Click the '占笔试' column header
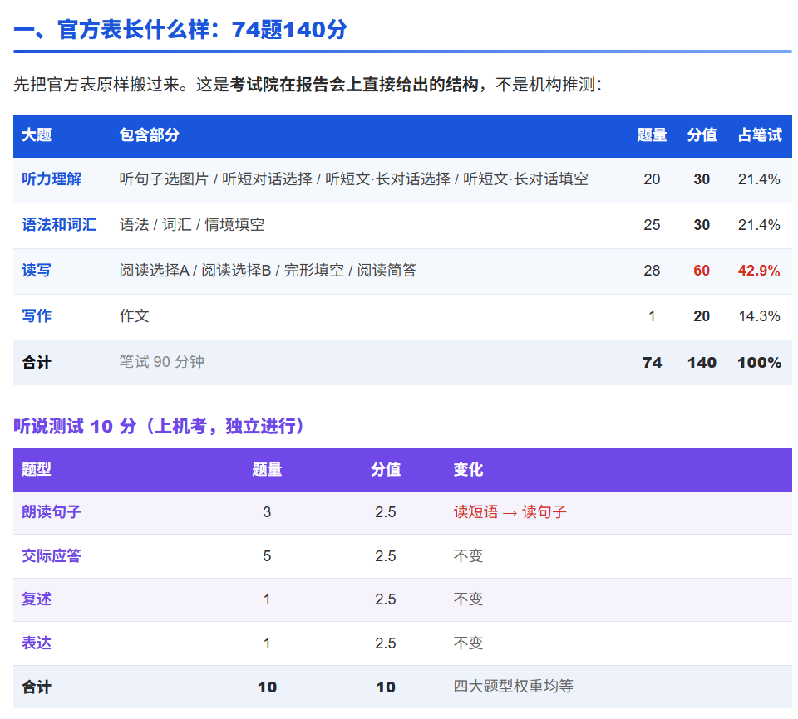 coord(760,135)
